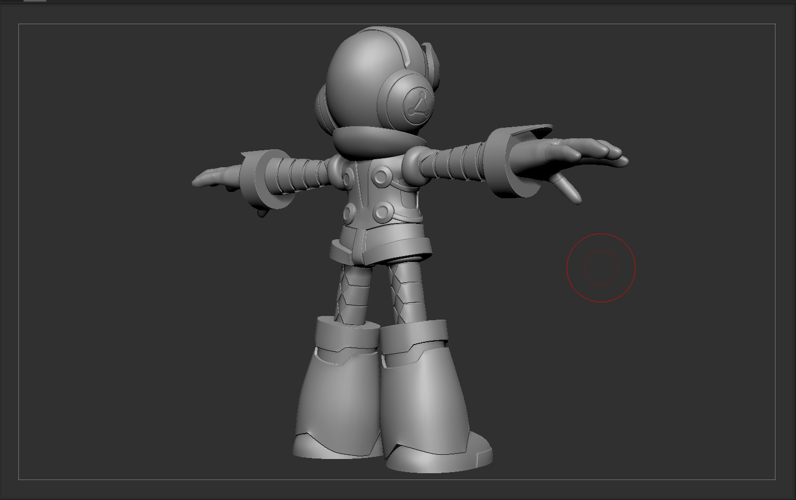Click the triangle emblem on the helmet earpiece

point(419,105)
